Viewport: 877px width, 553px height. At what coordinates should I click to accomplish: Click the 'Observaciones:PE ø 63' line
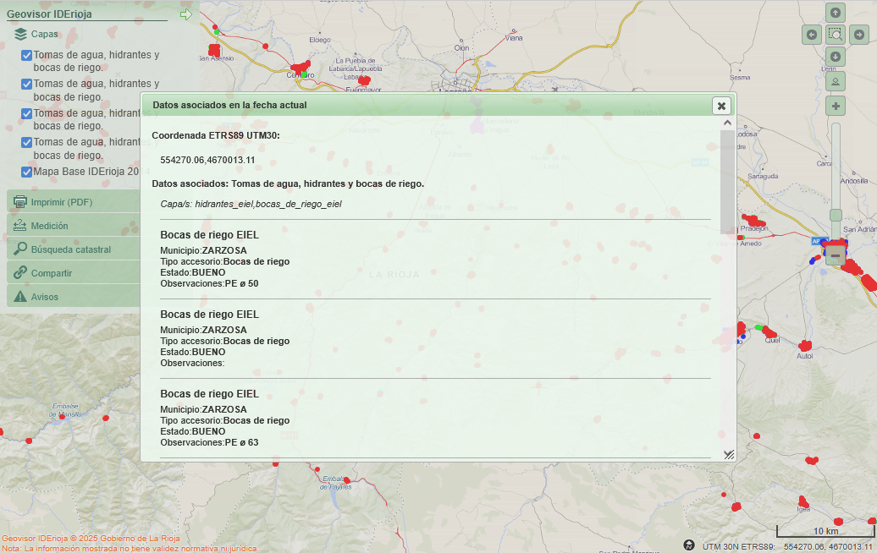[x=209, y=442]
